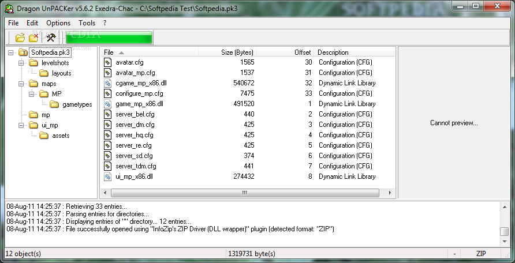
Task: Click the game_mp_x86.dll file icon
Action: click(x=108, y=104)
